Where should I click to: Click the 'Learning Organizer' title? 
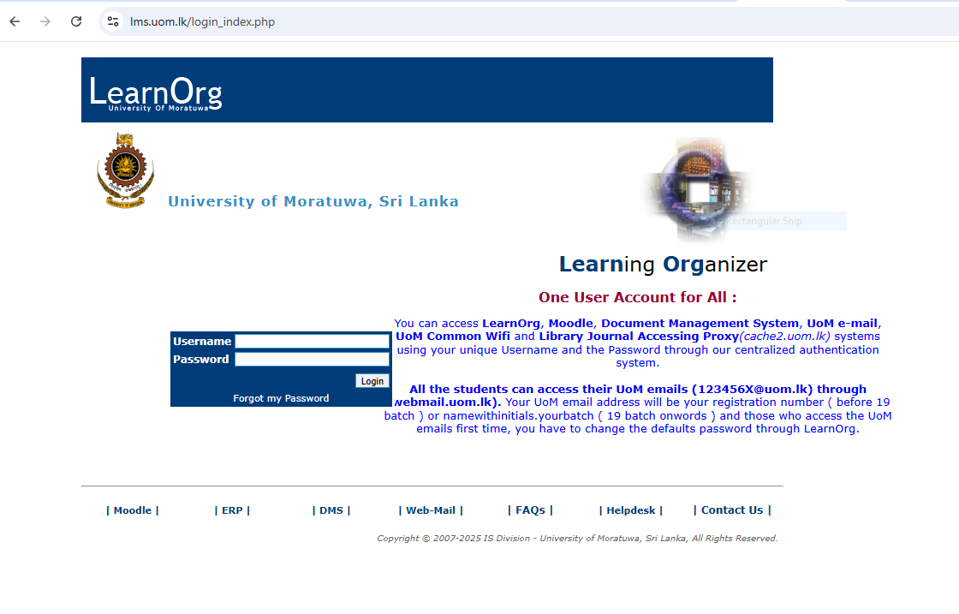coord(663,265)
